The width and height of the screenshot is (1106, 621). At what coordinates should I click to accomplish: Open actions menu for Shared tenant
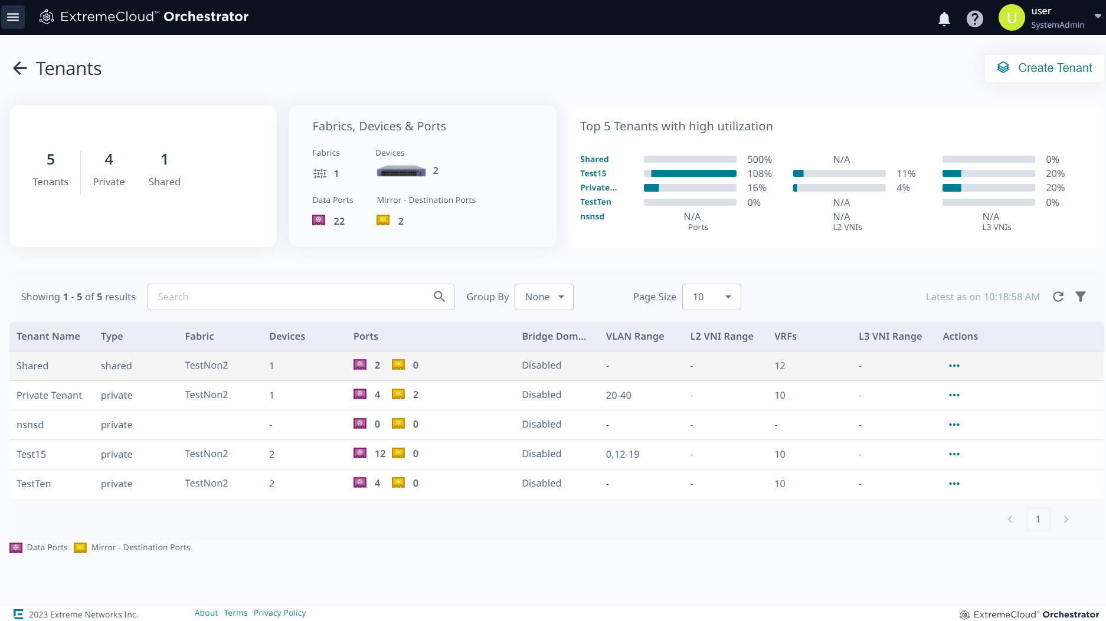[954, 366]
